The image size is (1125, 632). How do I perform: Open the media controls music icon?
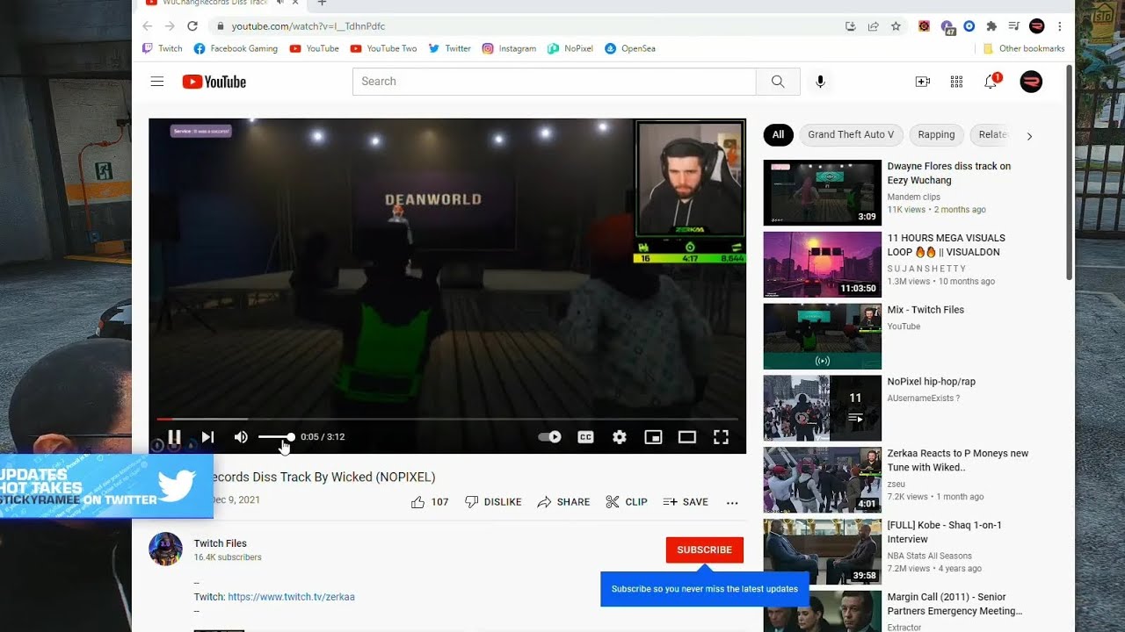click(1013, 26)
